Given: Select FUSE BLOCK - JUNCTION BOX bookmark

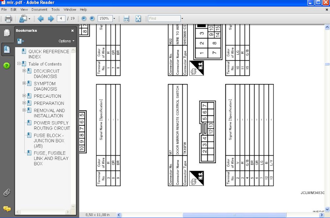Looking at the screenshot, I should pyautogui.click(x=49, y=141).
